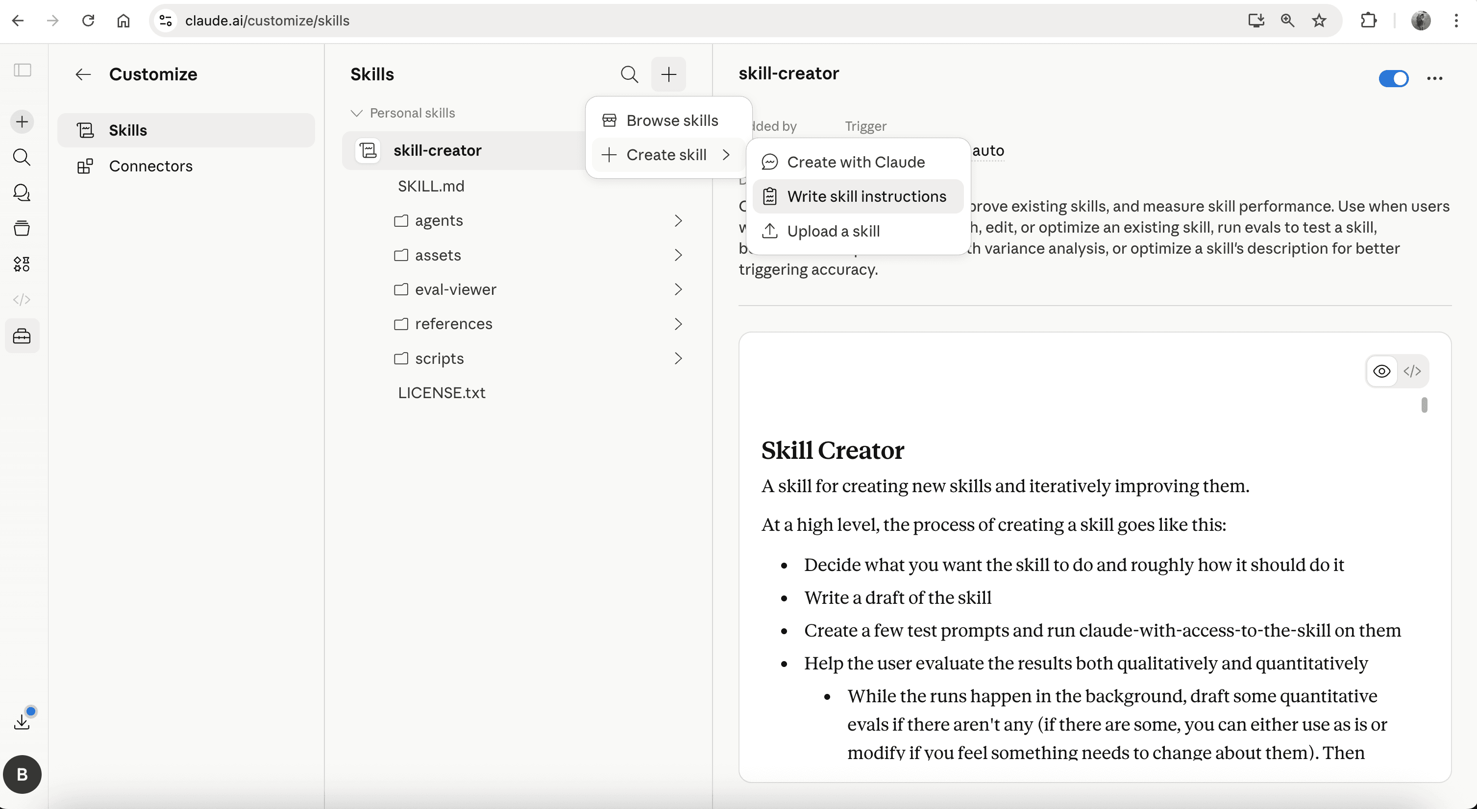
Task: Select Write skill instructions option
Action: 858,196
